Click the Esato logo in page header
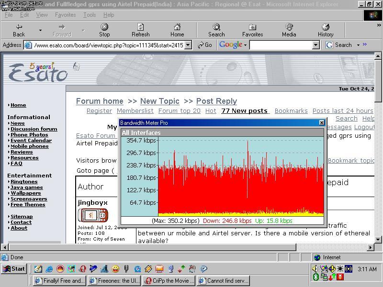The height and width of the screenshot is (287, 383). click(x=38, y=72)
